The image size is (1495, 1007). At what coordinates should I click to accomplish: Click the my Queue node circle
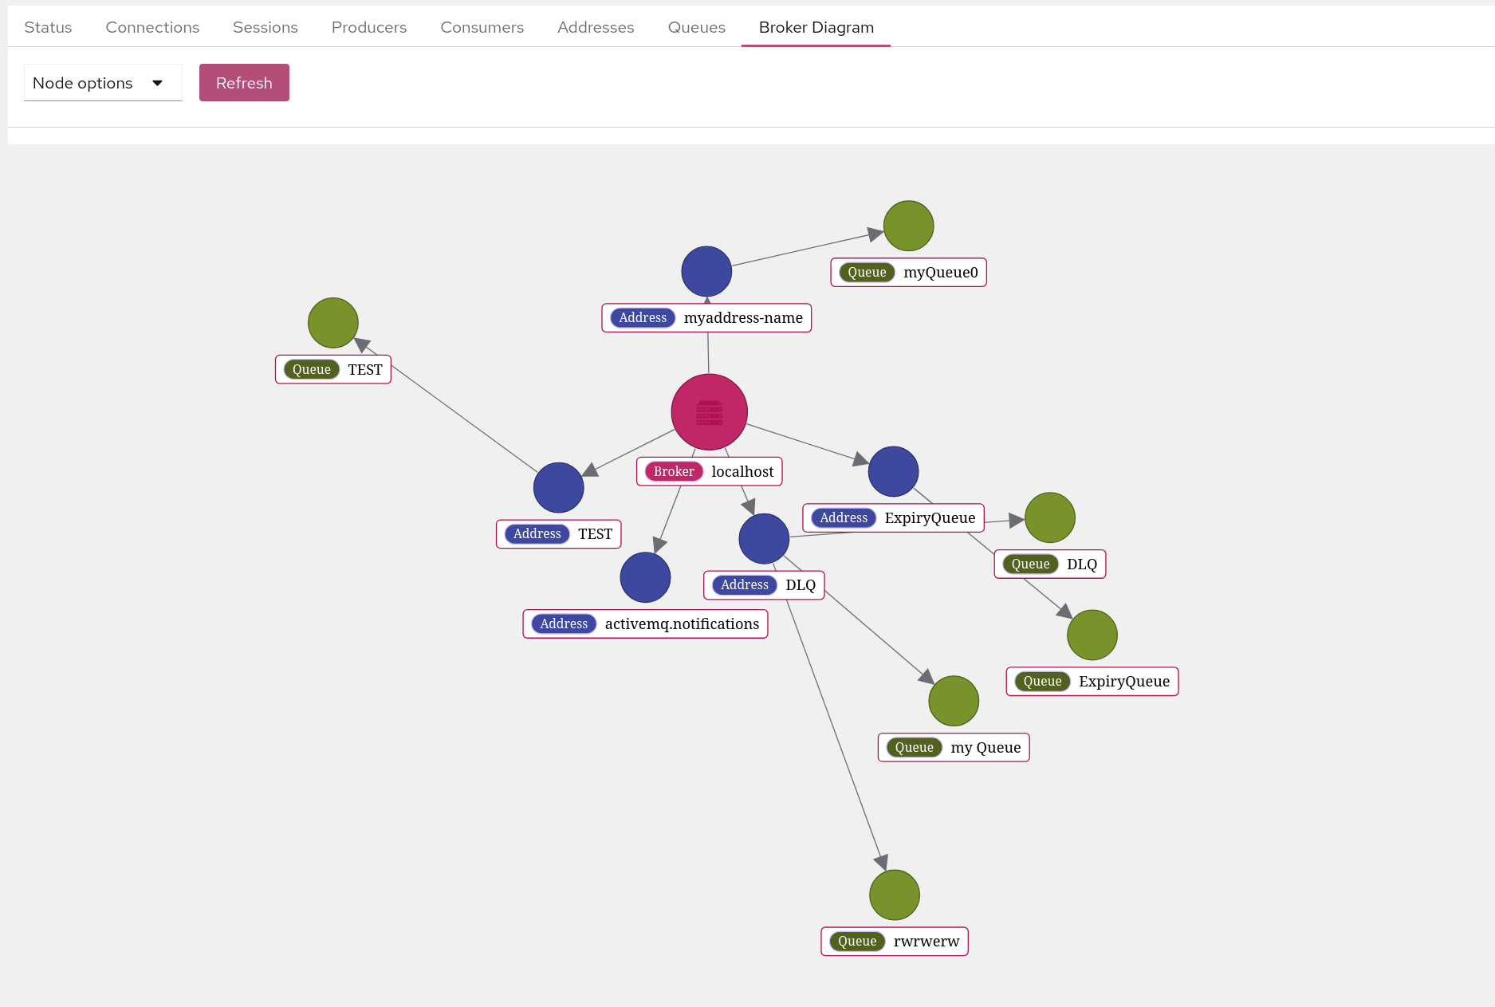point(953,701)
